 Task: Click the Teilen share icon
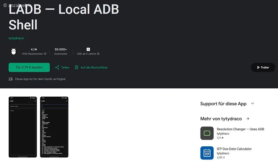(57, 67)
